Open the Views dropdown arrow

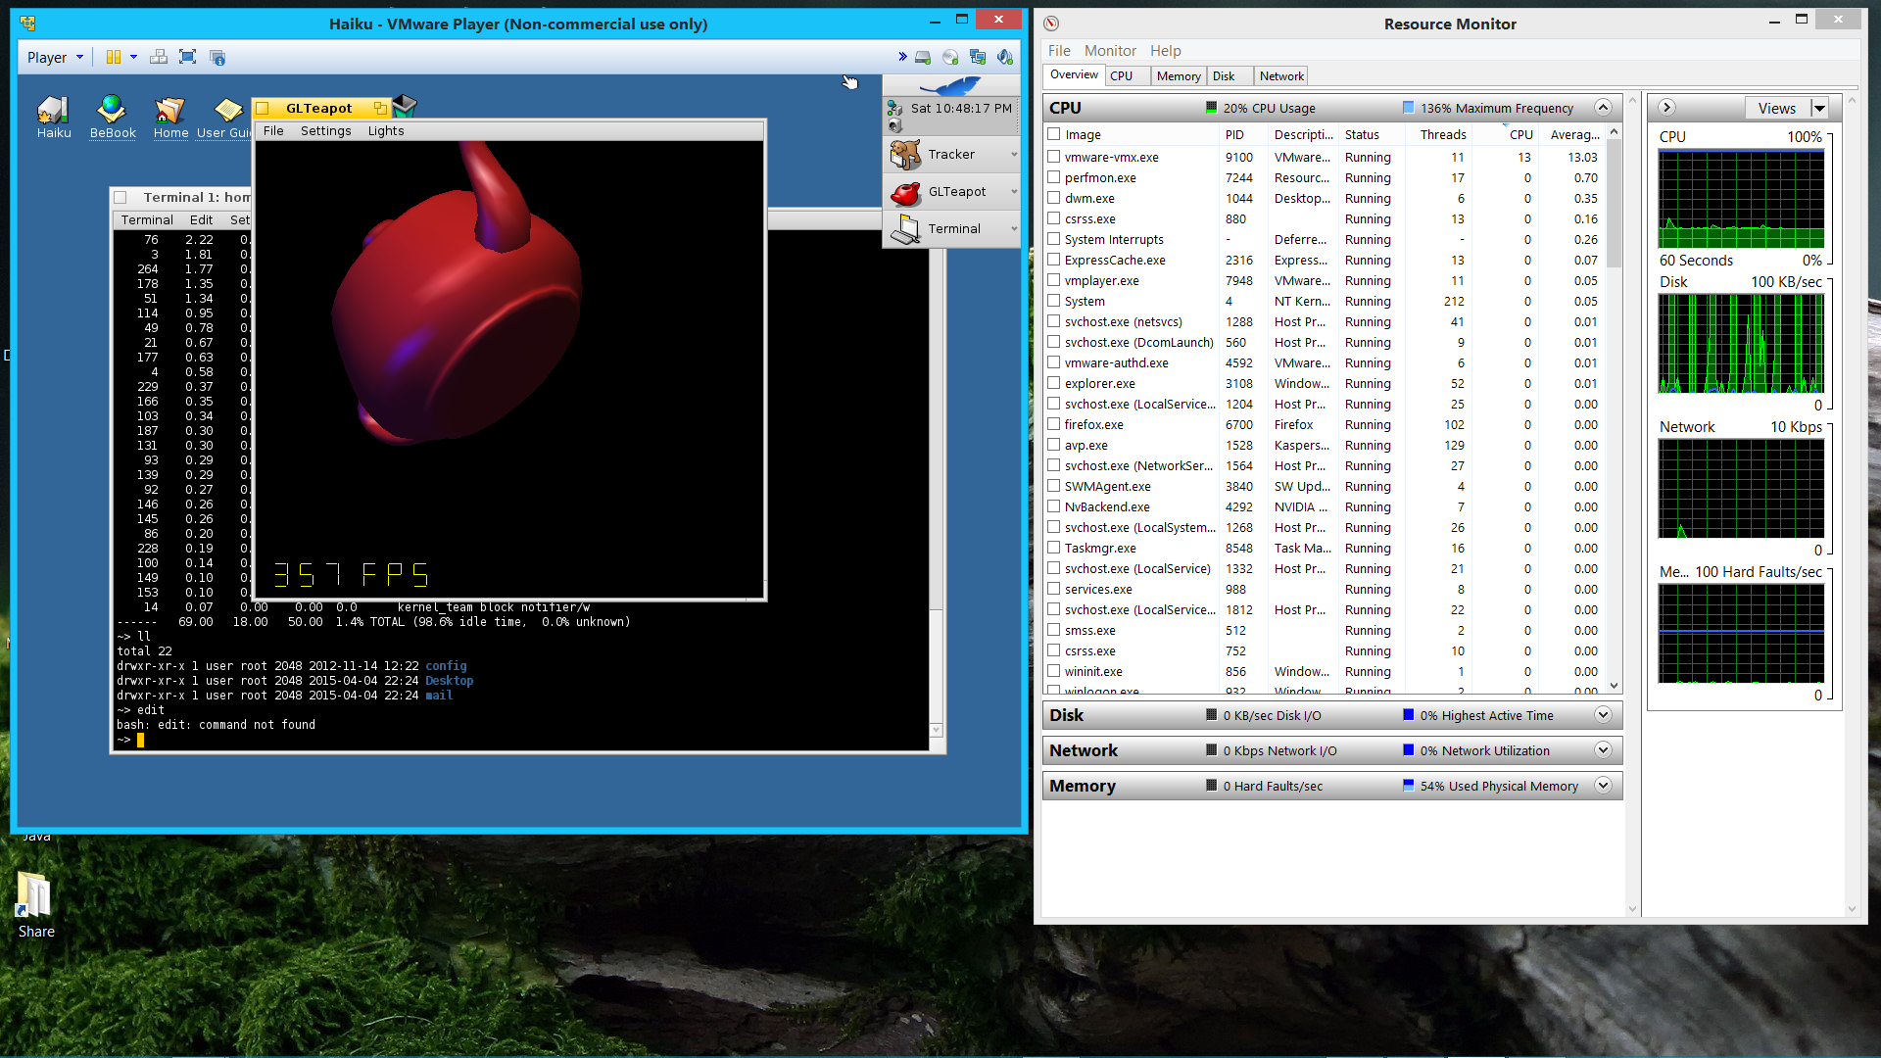coord(1819,108)
